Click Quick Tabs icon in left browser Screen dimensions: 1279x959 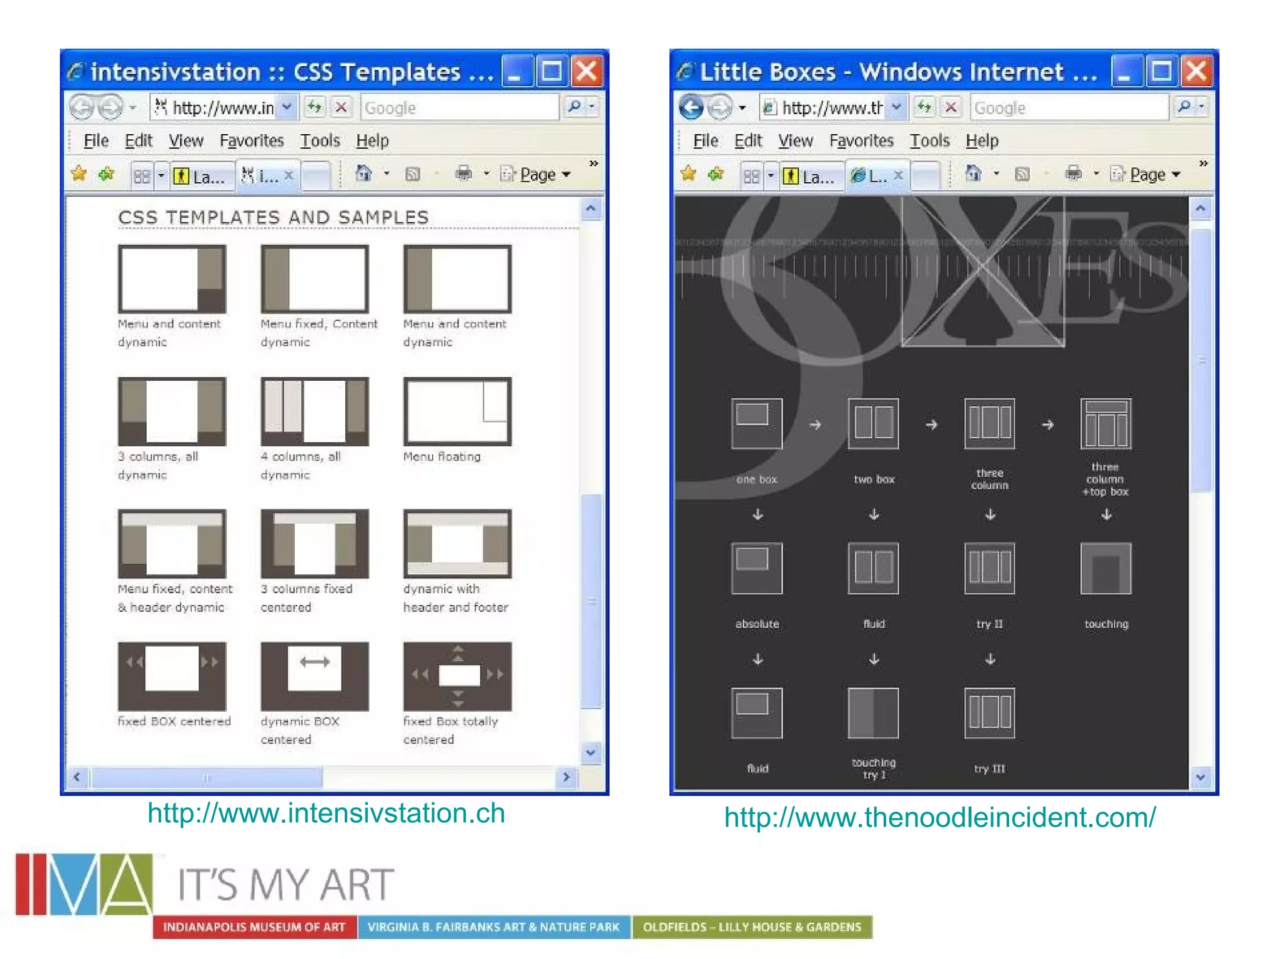click(x=142, y=177)
